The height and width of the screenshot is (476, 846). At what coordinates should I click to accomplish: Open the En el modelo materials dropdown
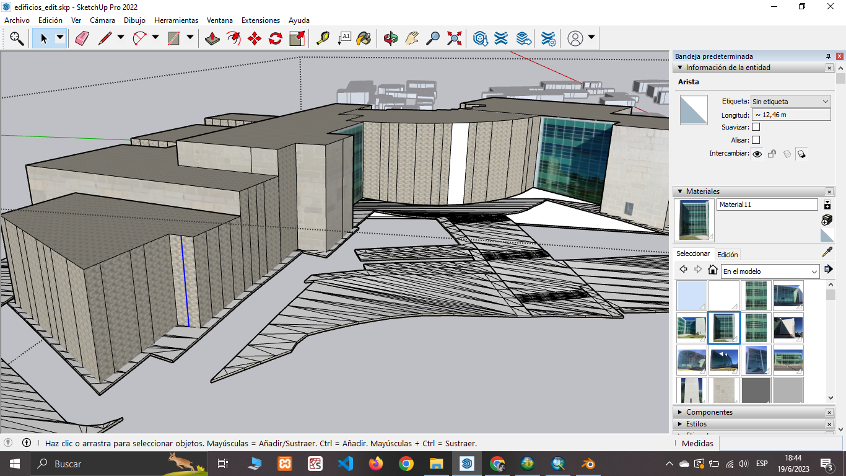(770, 271)
